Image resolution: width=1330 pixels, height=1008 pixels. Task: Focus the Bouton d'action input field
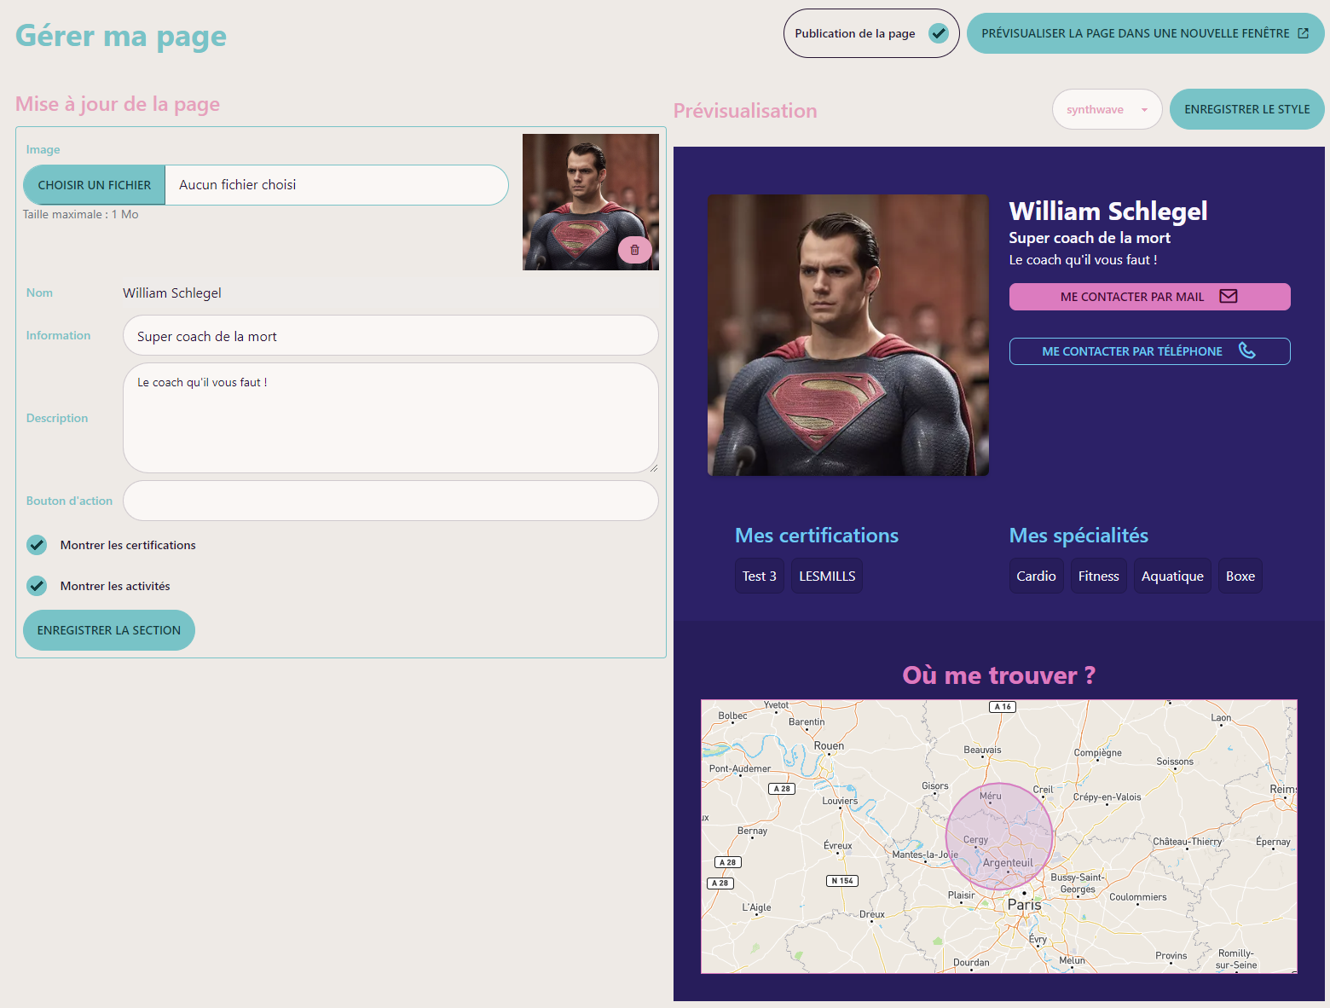390,501
